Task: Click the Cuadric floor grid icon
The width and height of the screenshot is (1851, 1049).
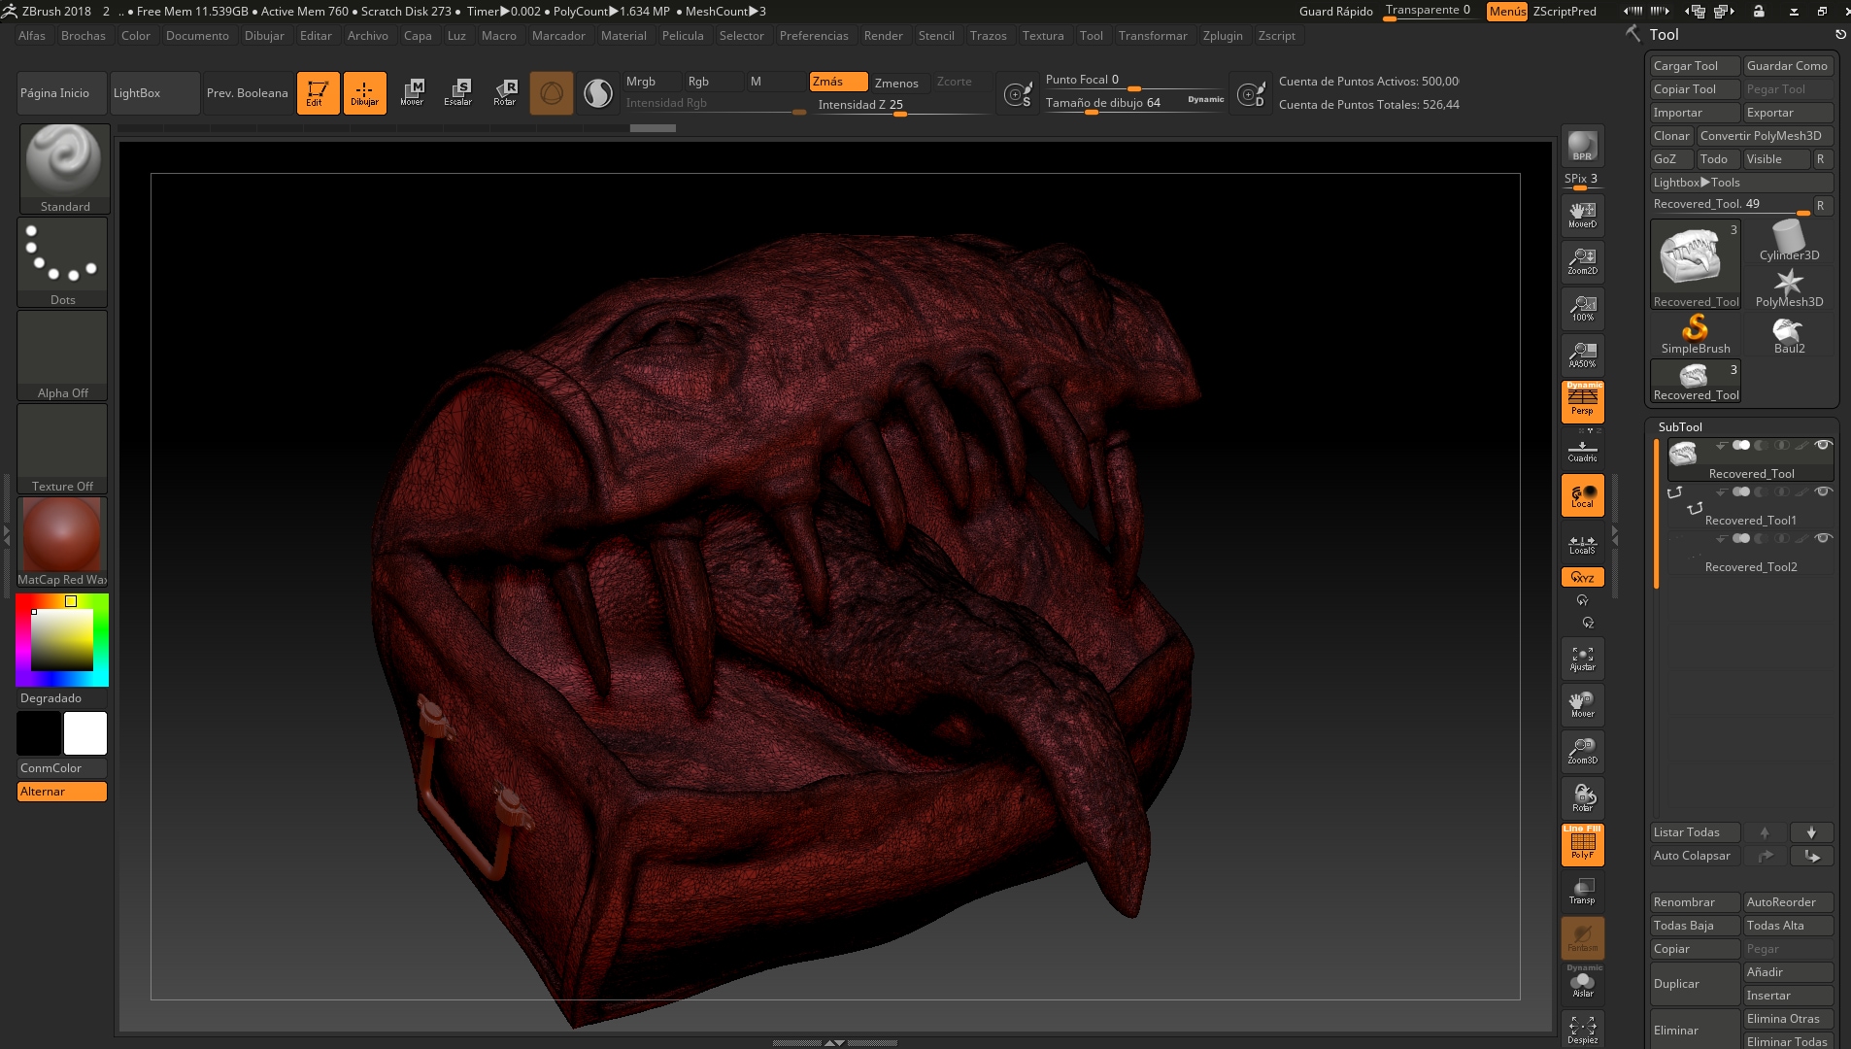Action: [x=1582, y=452]
